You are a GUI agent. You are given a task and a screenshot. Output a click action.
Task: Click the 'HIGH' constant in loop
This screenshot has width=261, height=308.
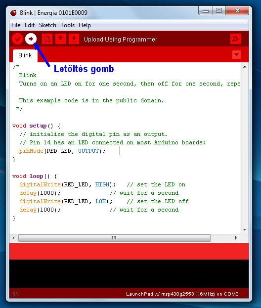102,184
